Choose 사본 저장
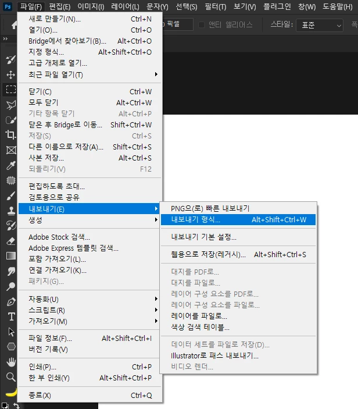Viewport: 358px width, 409px height. click(x=90, y=158)
